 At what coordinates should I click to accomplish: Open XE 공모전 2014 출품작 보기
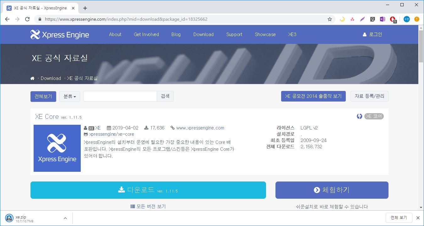tap(313, 96)
